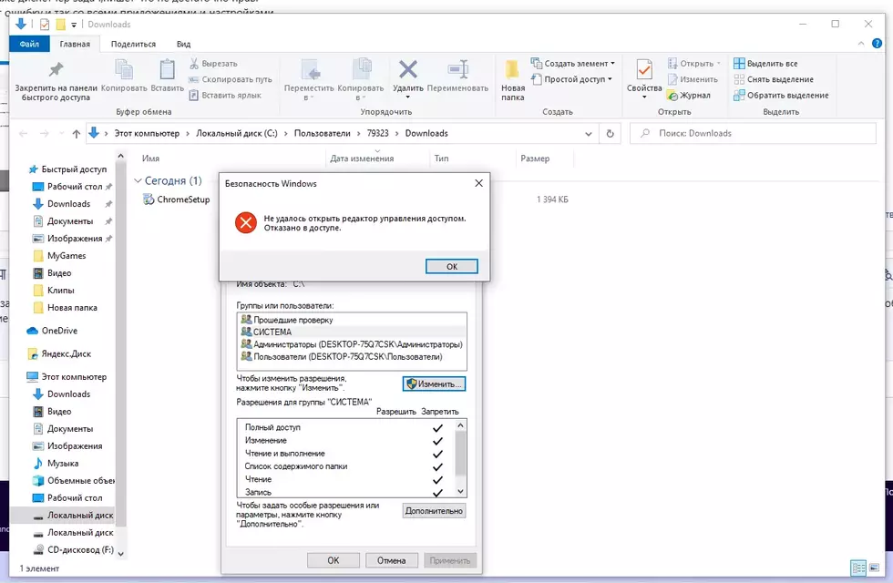Open the quick access toolbar customize dropdown
Image resolution: width=893 pixels, height=583 pixels.
click(74, 25)
